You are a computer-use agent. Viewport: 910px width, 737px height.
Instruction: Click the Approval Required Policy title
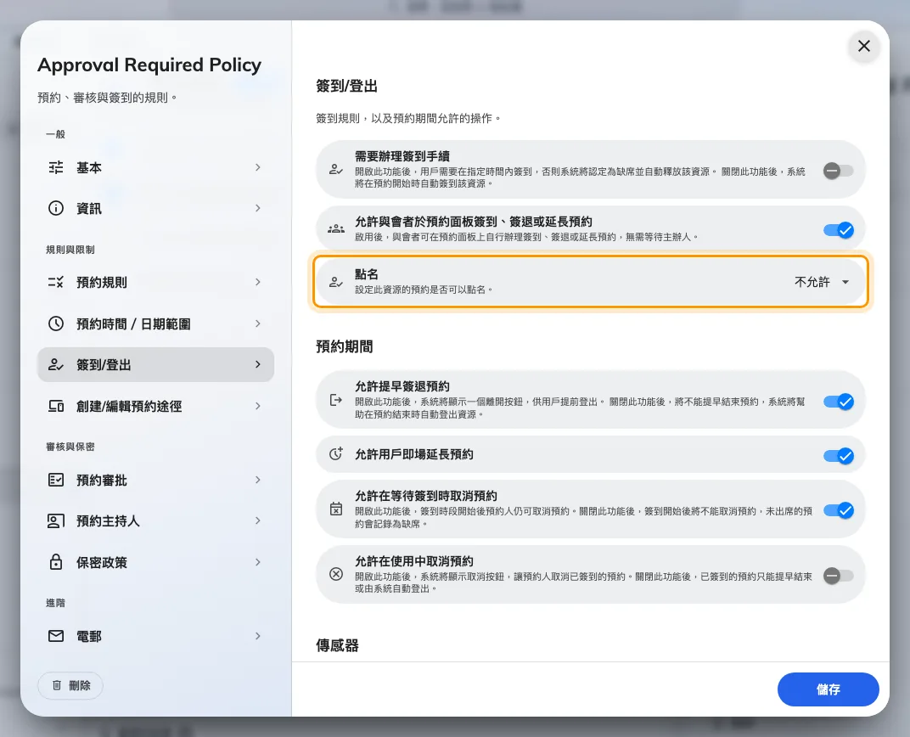coord(149,65)
